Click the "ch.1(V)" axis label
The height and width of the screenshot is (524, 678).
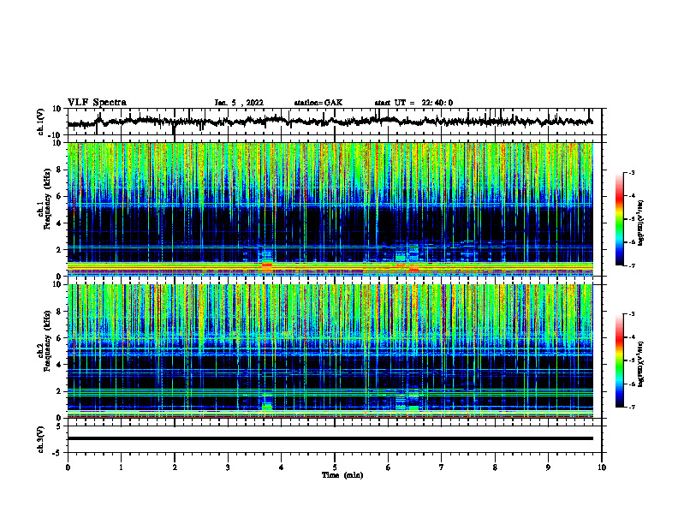coord(40,122)
